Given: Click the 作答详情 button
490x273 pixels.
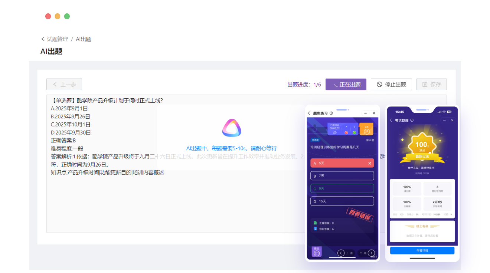Looking at the screenshot, I should [422, 250].
